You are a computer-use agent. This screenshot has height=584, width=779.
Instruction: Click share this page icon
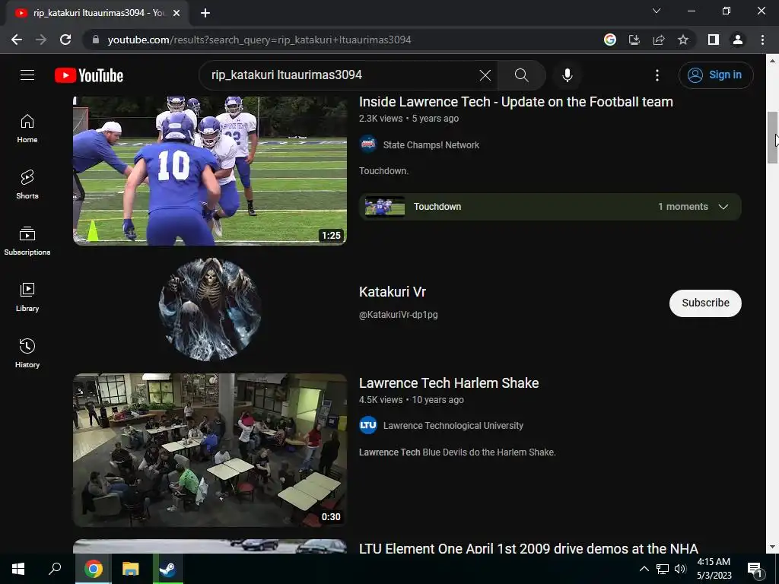pyautogui.click(x=659, y=40)
